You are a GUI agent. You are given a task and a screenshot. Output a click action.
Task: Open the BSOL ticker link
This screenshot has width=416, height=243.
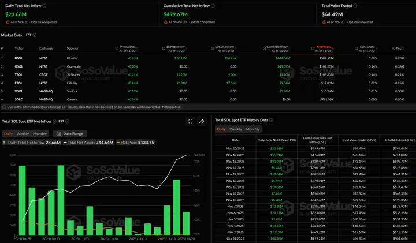tap(18, 58)
